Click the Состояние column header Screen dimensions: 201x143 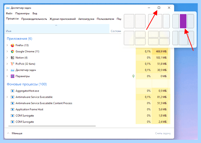coord(116,31)
